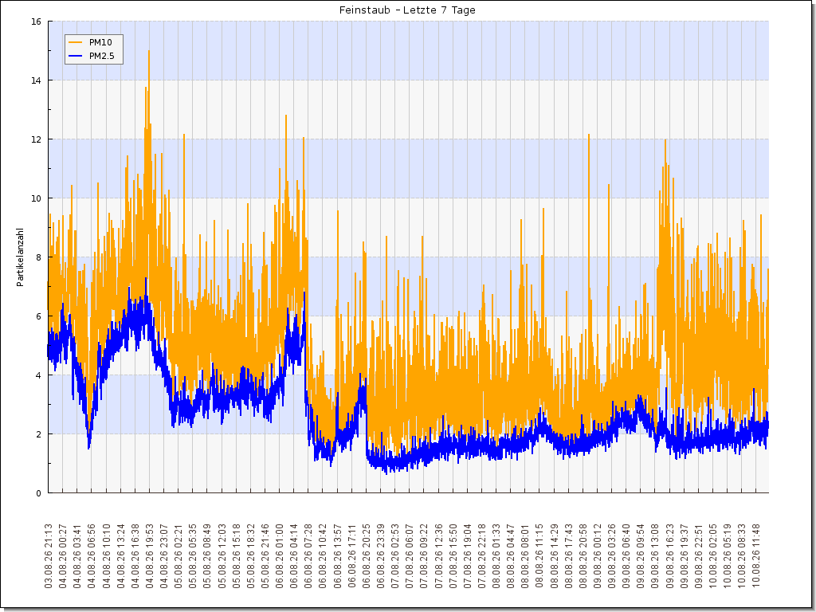Image resolution: width=816 pixels, height=612 pixels.
Task: Click x-axis label '06.08.26 04:14'
Action: pos(295,555)
